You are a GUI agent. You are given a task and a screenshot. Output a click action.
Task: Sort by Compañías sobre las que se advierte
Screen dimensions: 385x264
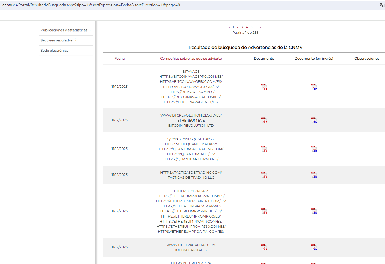(191, 59)
